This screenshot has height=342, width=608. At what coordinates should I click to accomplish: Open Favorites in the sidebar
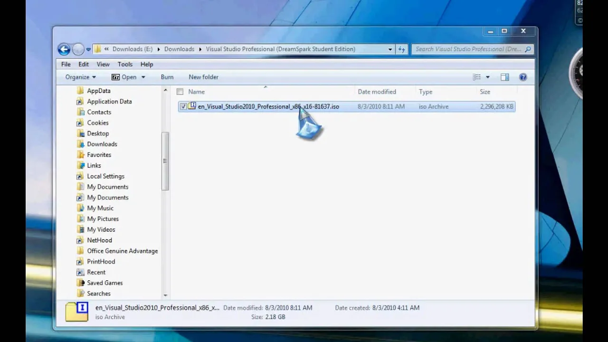pyautogui.click(x=99, y=155)
